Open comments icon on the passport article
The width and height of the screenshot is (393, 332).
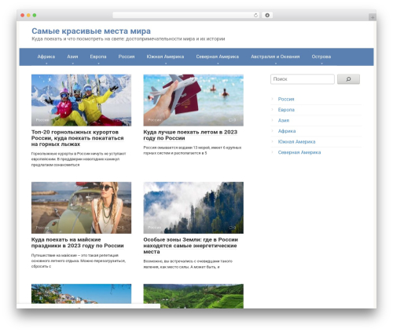(x=232, y=120)
